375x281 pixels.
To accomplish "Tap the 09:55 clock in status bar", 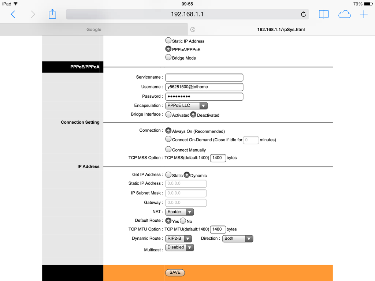I will pyautogui.click(x=187, y=4).
